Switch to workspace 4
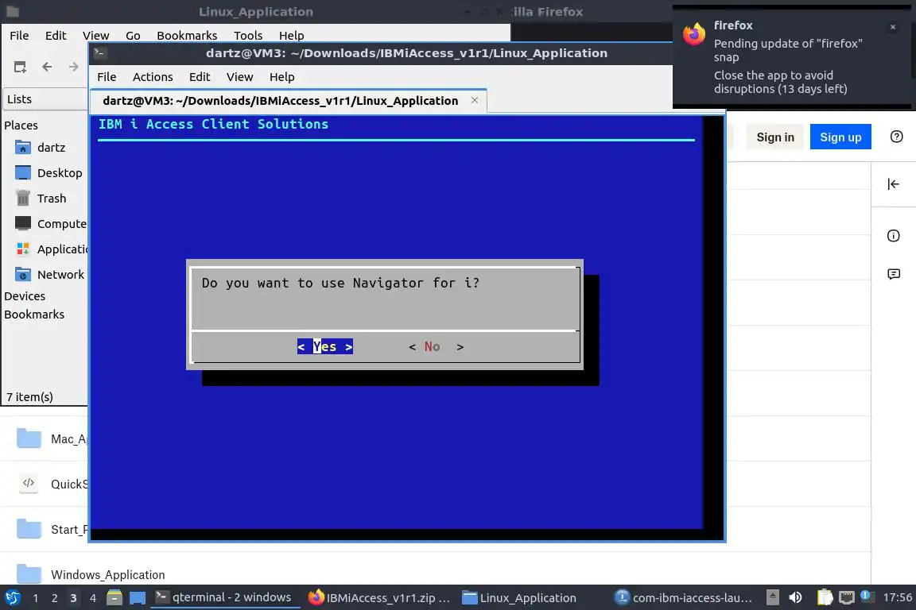This screenshot has height=610, width=916. coord(93,598)
